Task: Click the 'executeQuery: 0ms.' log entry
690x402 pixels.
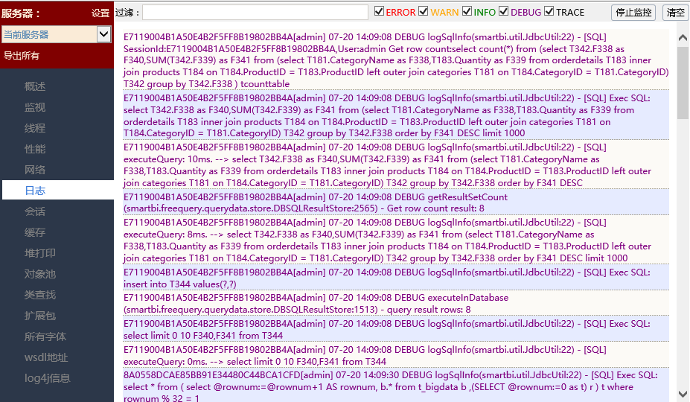Action: 396,355
